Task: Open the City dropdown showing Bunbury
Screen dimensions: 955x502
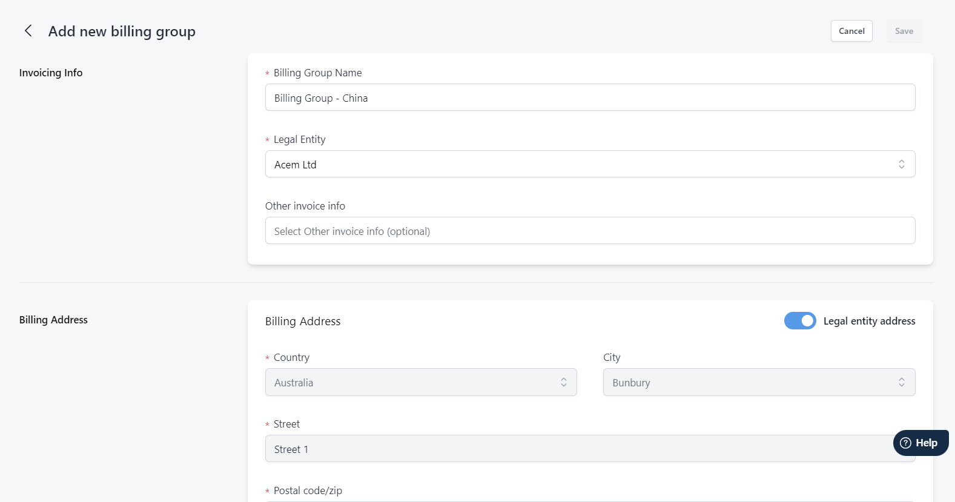Action: point(759,382)
